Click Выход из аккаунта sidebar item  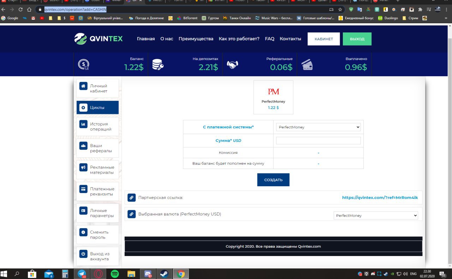(98, 256)
